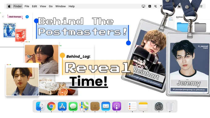Open the Apple menu
Screen dimensions: 210x118
click(9, 6)
